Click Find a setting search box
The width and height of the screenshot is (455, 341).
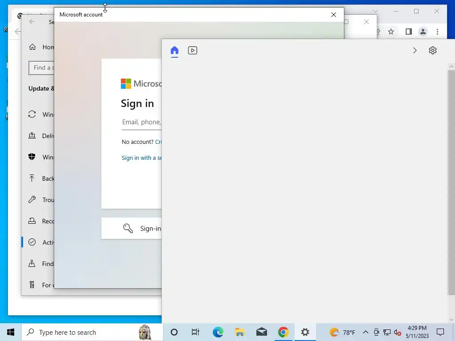pos(41,68)
